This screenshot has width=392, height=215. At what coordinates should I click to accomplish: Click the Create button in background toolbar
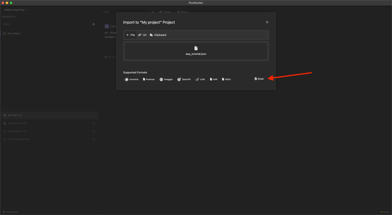pyautogui.click(x=165, y=11)
